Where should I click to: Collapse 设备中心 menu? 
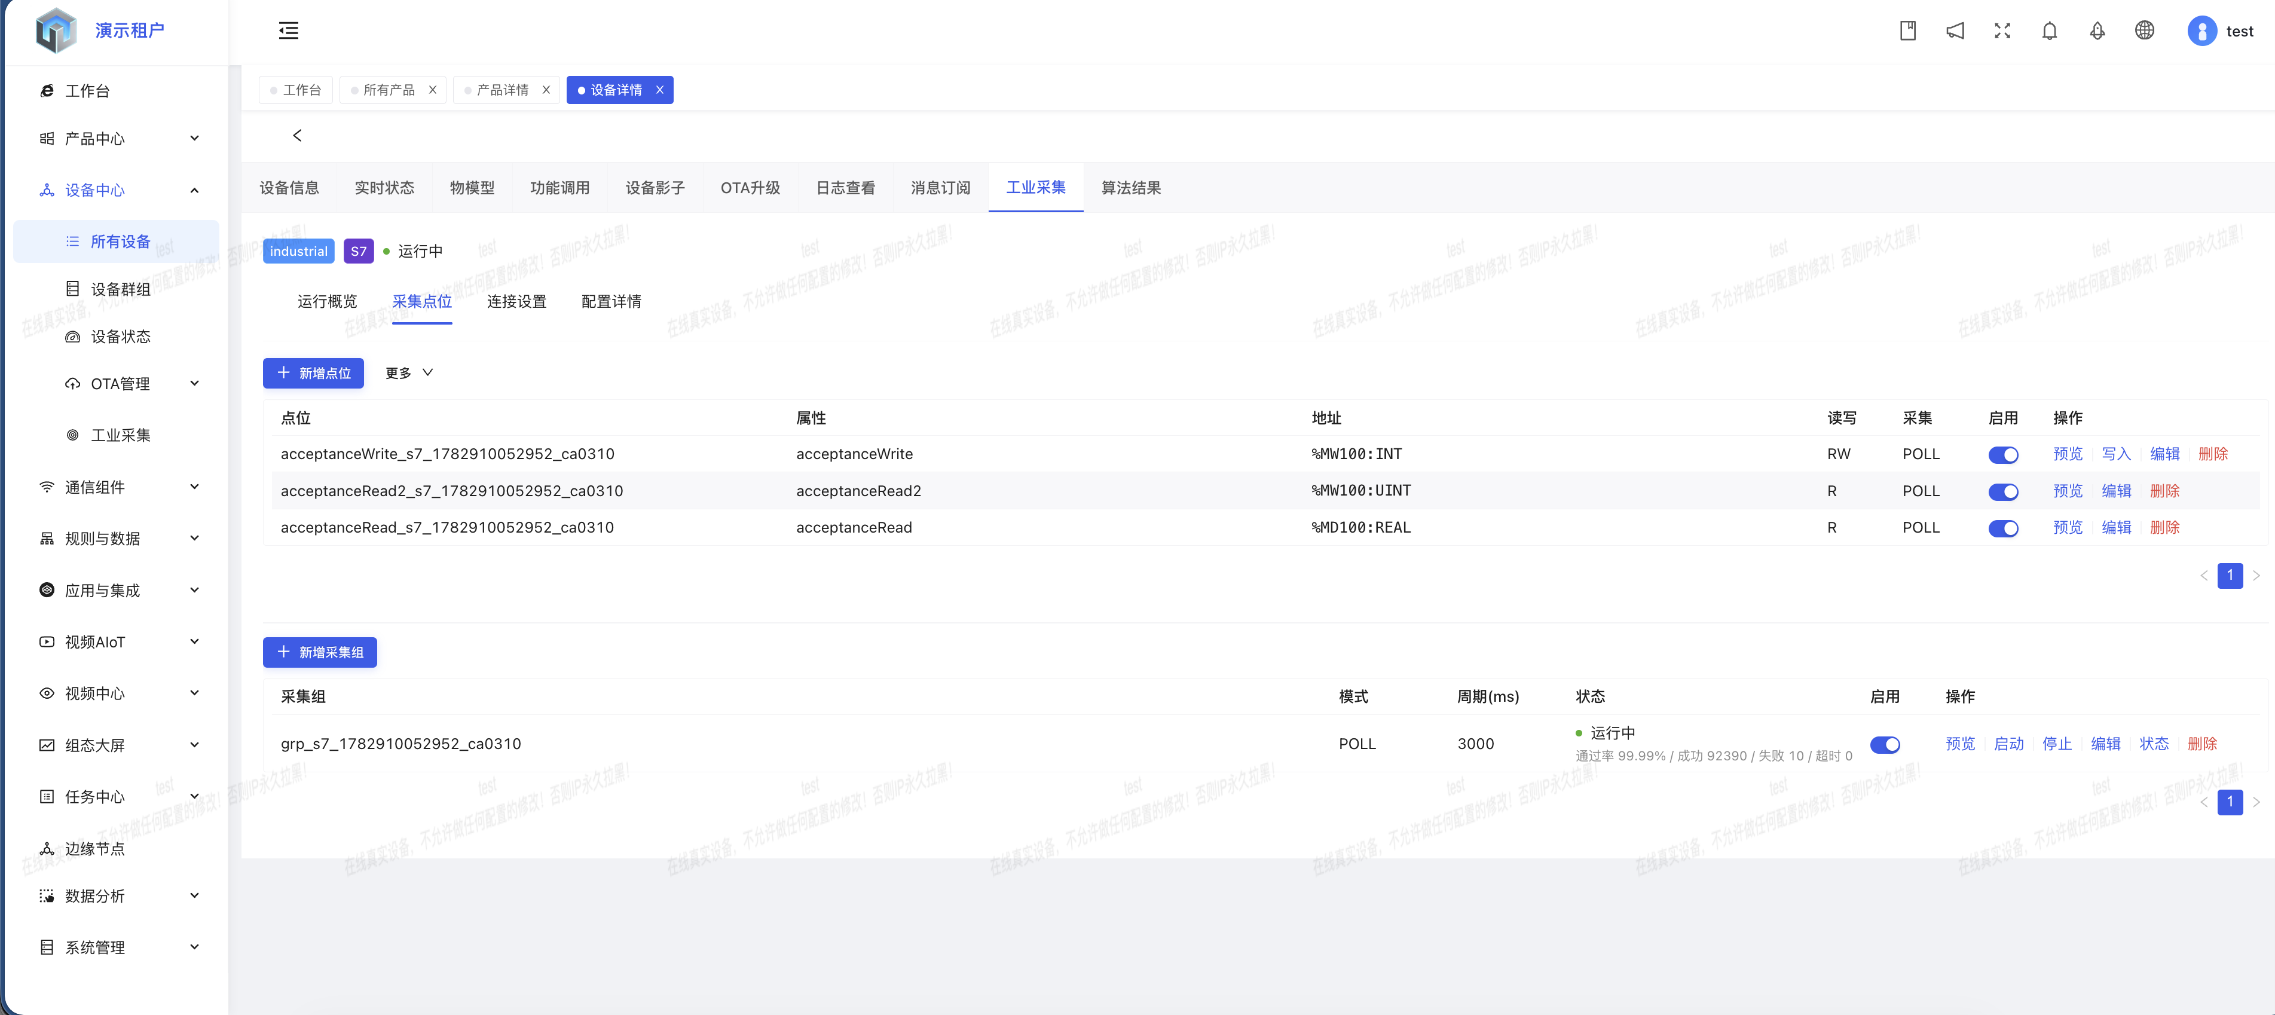[x=194, y=190]
